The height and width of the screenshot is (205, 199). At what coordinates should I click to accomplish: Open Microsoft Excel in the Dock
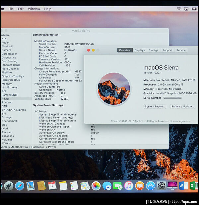point(194,186)
